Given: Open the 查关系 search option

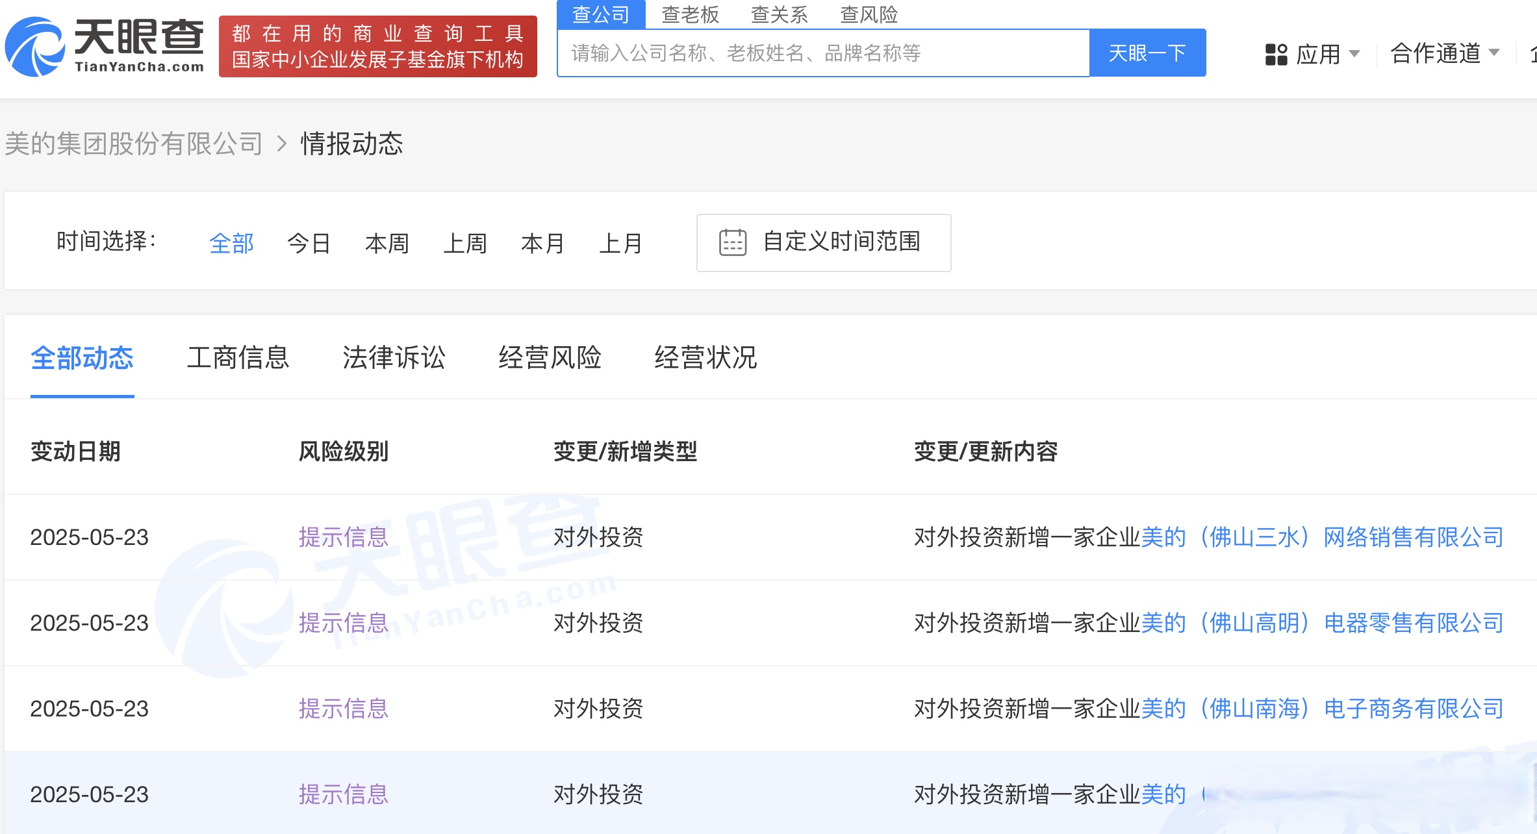Looking at the screenshot, I should coord(780,14).
